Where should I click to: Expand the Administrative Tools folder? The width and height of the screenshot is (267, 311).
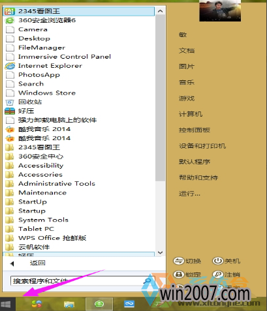tap(57, 184)
